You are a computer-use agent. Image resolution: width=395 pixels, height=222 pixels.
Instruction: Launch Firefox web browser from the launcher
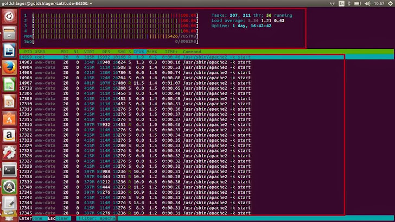tap(9, 67)
